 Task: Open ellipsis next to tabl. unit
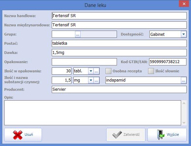click(96, 71)
